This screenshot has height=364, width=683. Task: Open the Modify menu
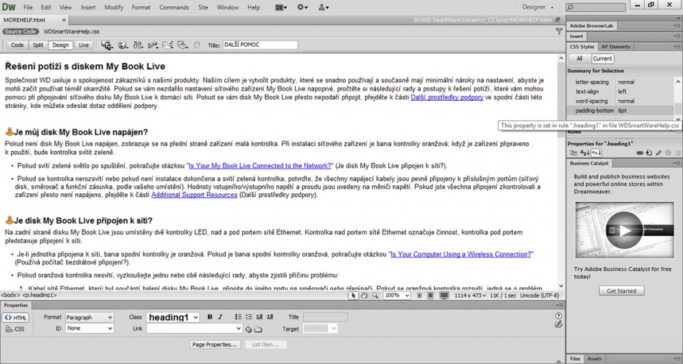pos(113,7)
